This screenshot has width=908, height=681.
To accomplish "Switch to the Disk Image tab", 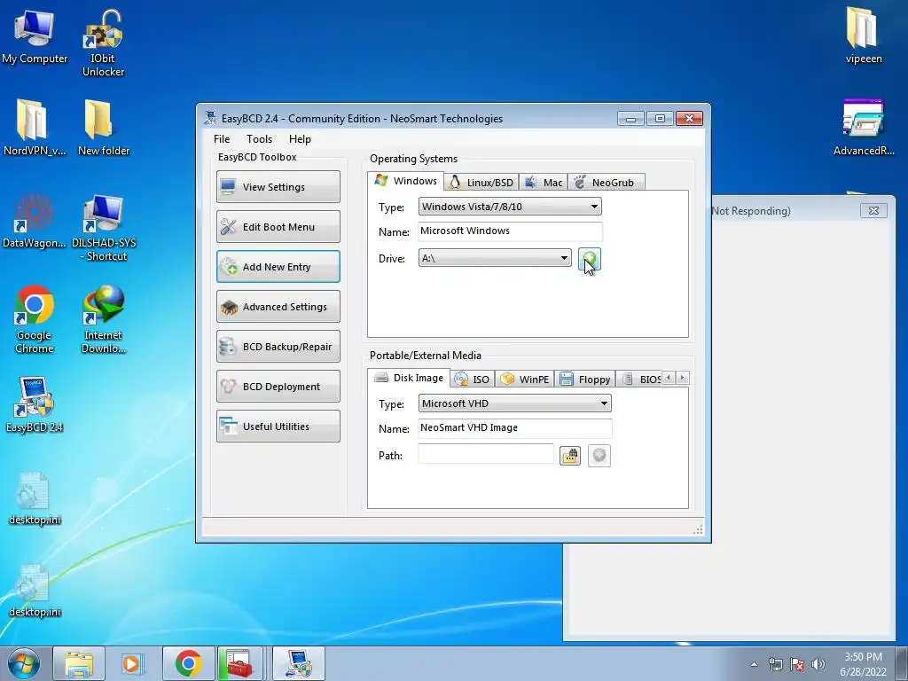I will pyautogui.click(x=409, y=378).
